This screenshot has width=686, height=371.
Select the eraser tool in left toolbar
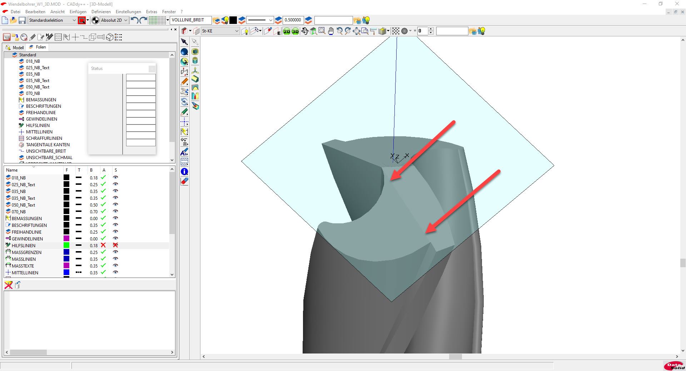pos(184,181)
